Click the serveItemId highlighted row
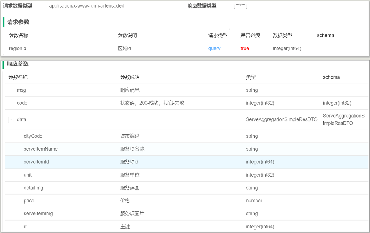370x233 pixels. [x=36, y=162]
